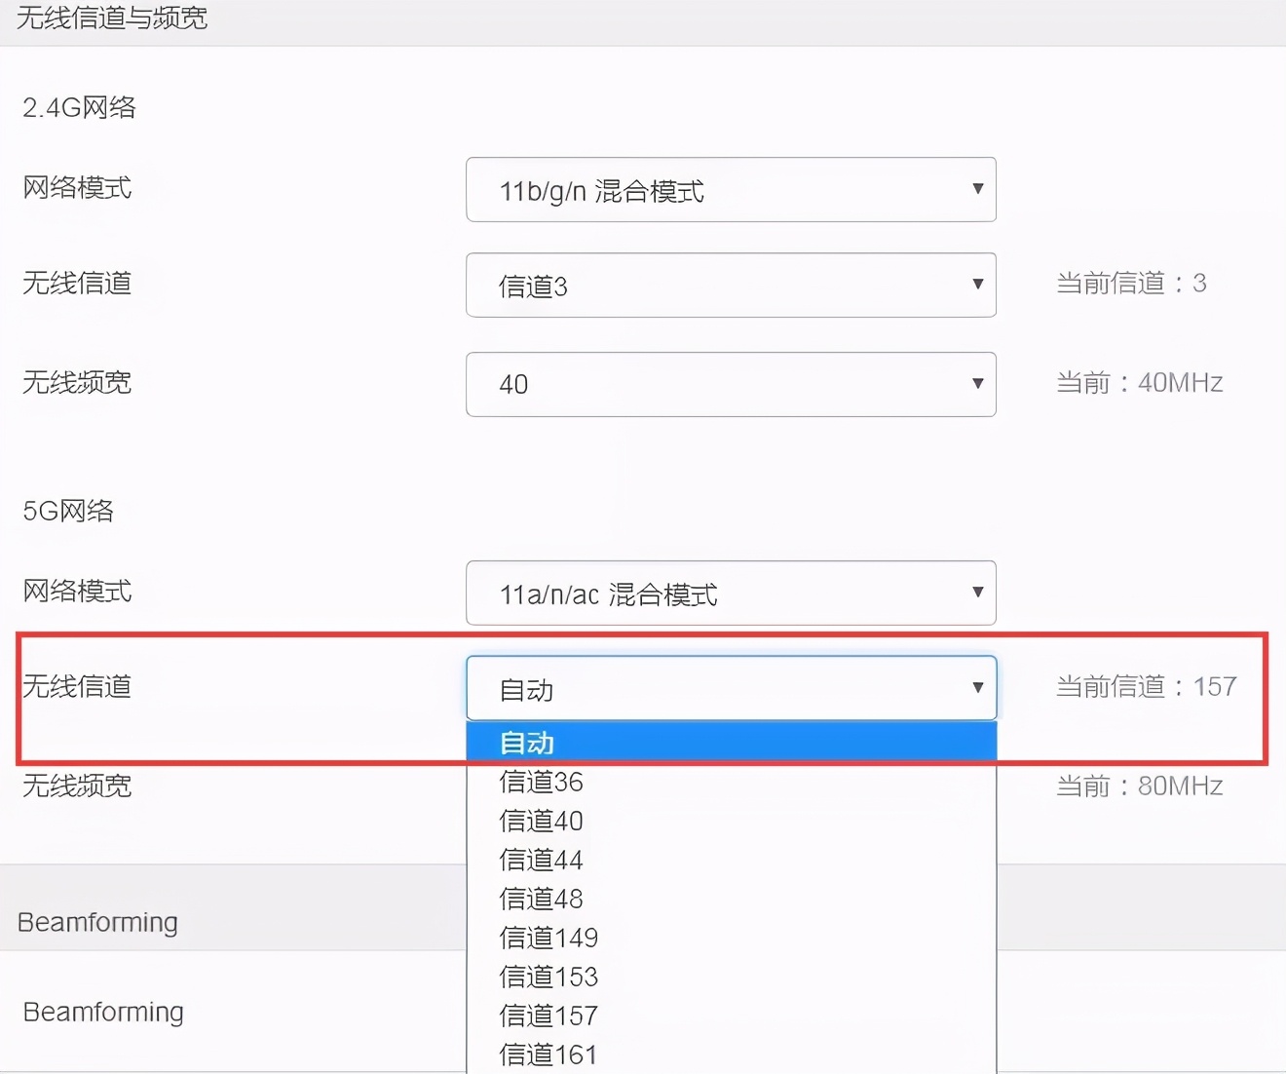The height and width of the screenshot is (1074, 1286).
Task: Click the 5G网络 section heading
Action: click(x=67, y=510)
